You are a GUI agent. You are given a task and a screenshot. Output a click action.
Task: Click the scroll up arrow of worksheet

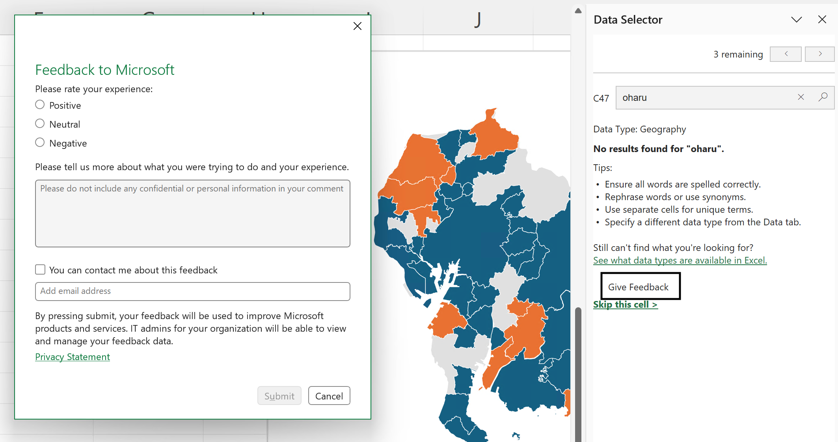pos(578,11)
